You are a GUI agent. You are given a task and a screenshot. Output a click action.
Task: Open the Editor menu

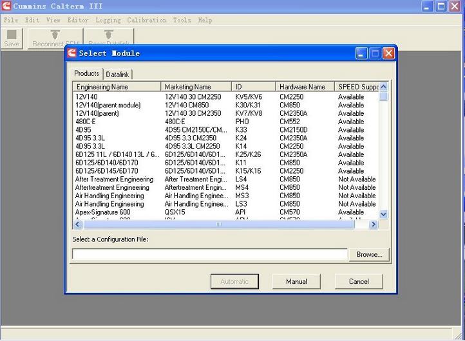click(78, 20)
